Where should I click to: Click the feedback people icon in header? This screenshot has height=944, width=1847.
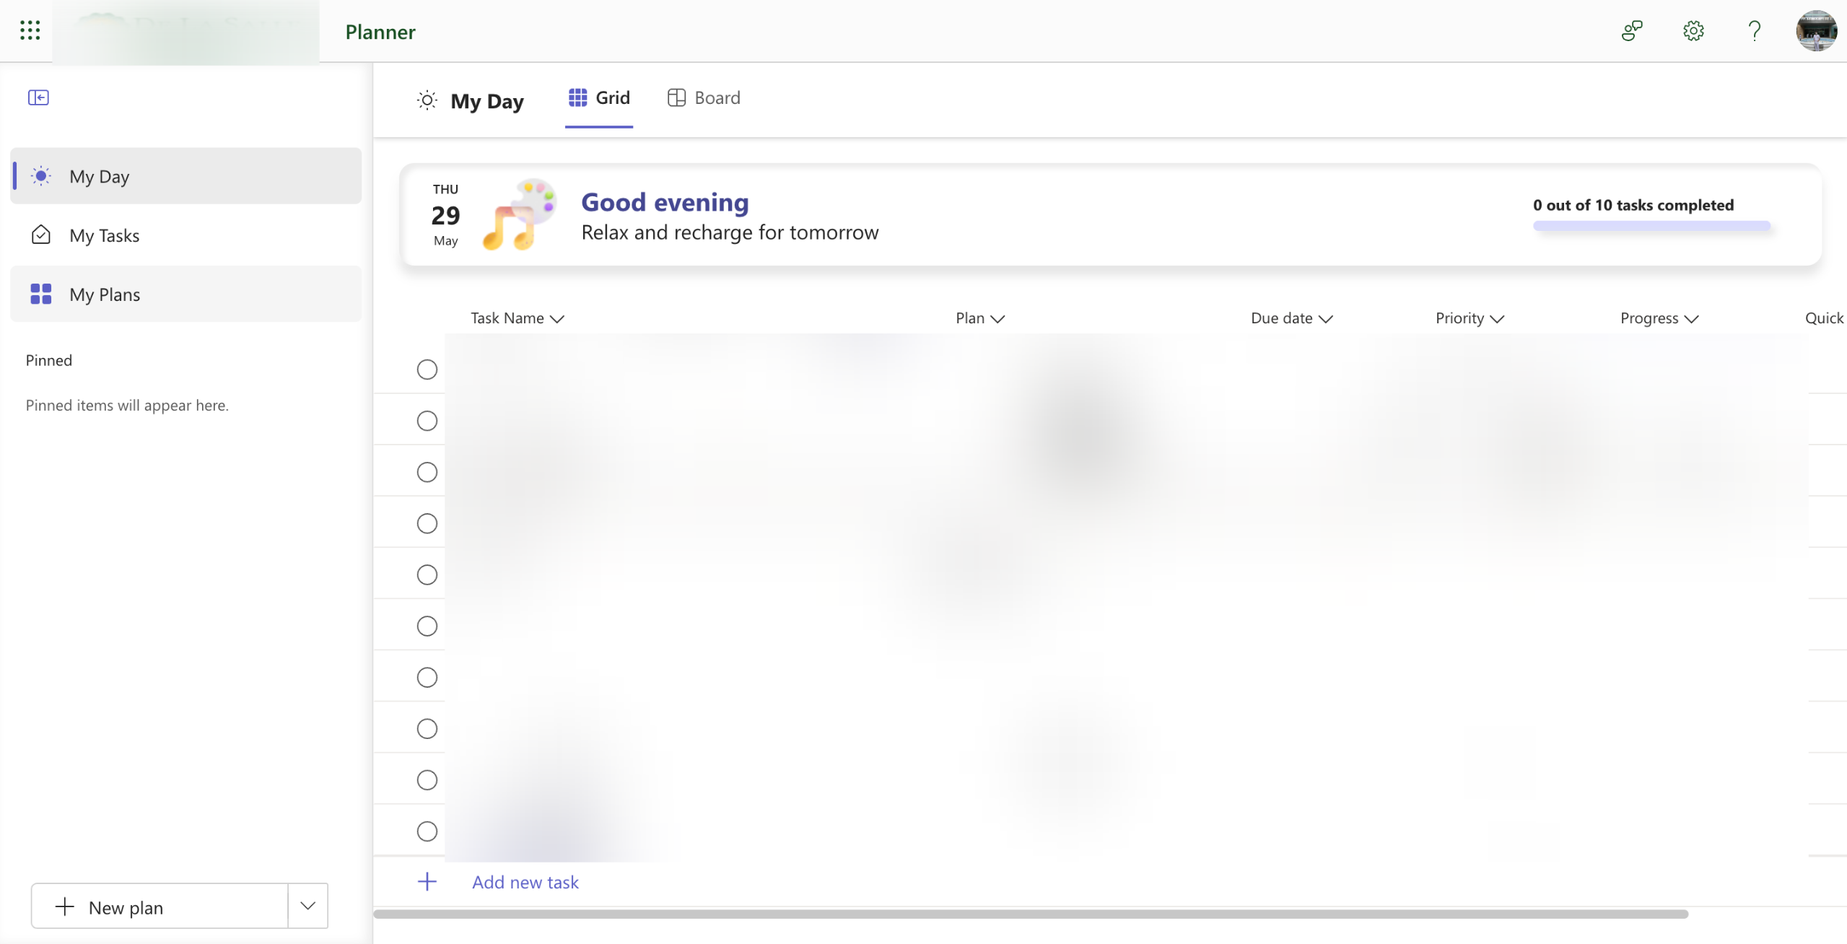click(1632, 31)
